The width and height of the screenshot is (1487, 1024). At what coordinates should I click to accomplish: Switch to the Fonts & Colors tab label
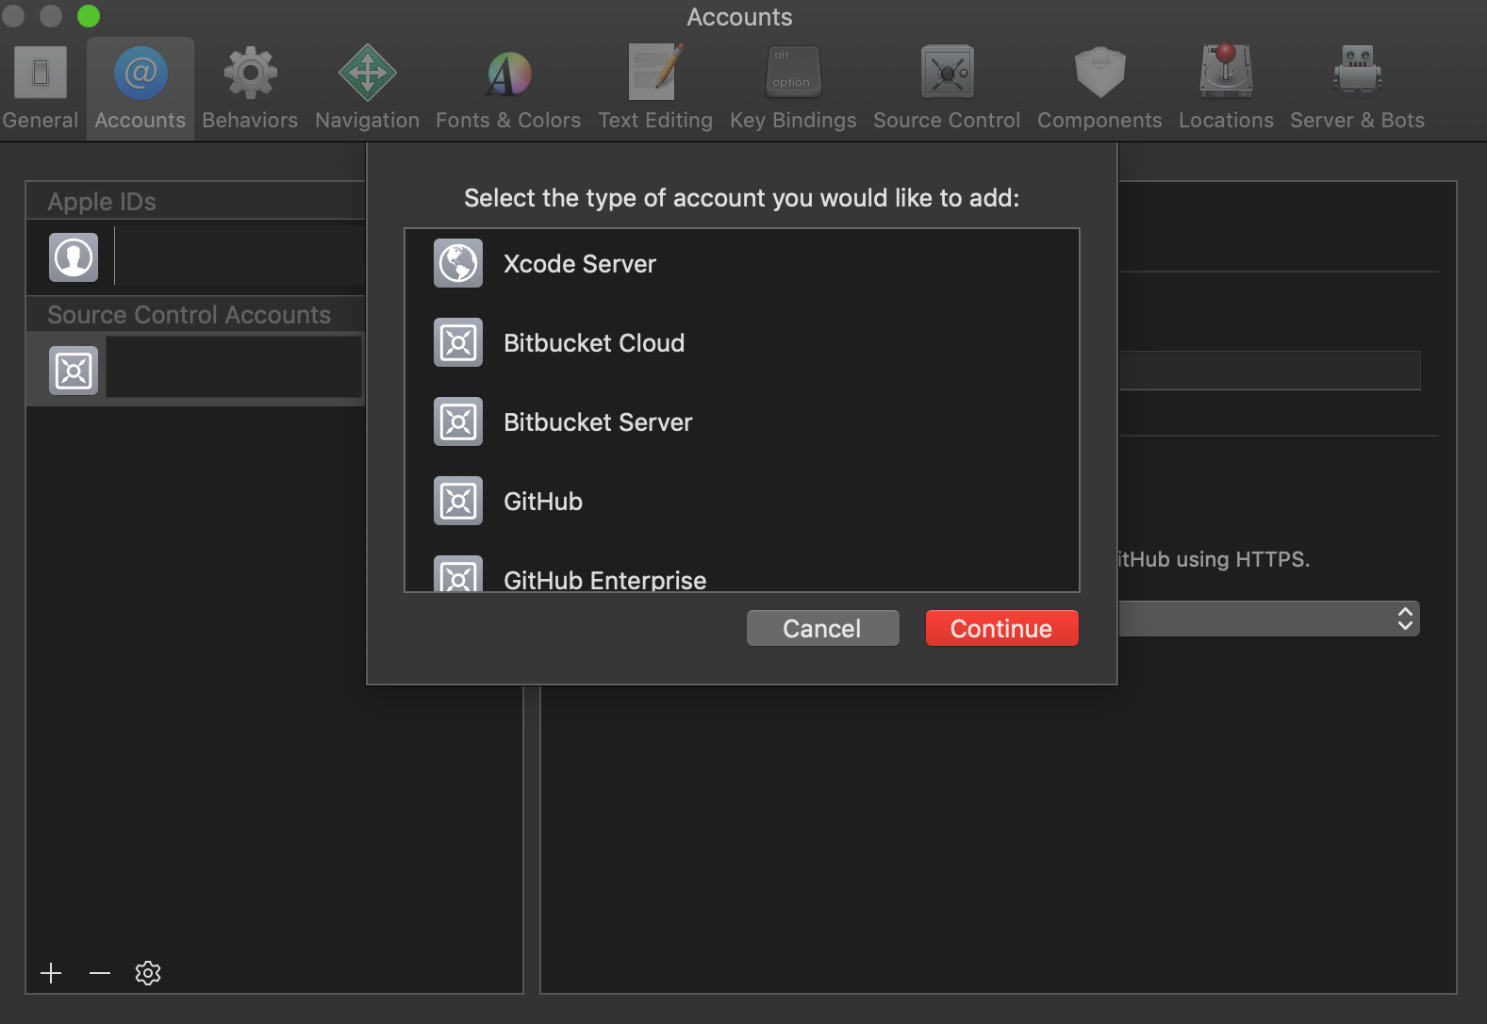[508, 121]
